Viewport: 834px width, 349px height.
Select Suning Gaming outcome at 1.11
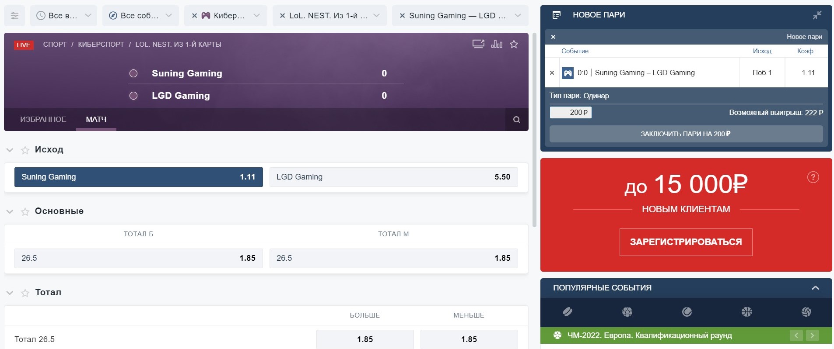139,177
